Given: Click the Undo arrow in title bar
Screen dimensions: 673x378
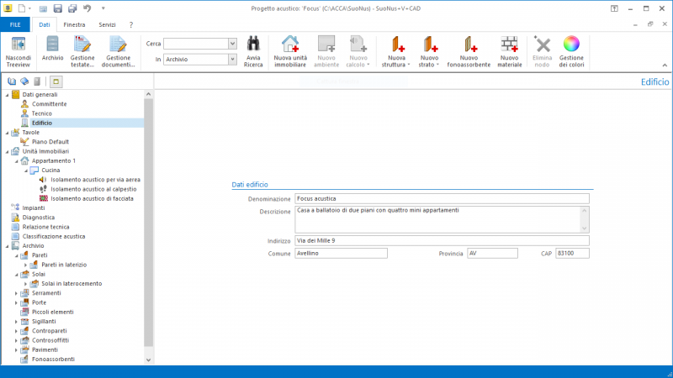Looking at the screenshot, I should (87, 8).
